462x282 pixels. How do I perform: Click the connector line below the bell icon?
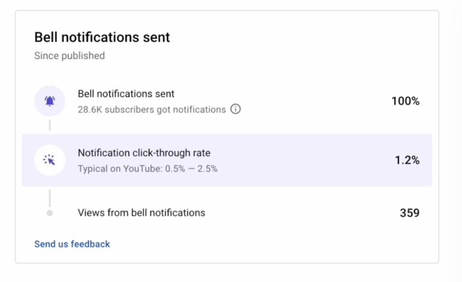[49, 125]
